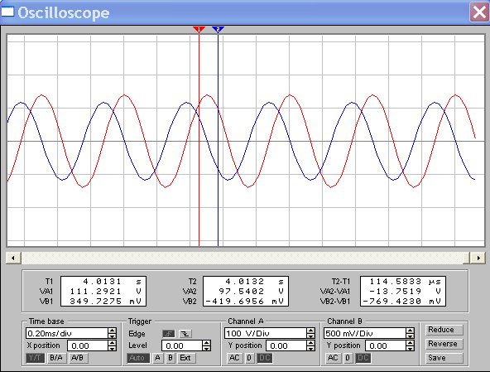Click the scrollbar left arrow
This screenshot has width=490, height=372.
click(13, 258)
